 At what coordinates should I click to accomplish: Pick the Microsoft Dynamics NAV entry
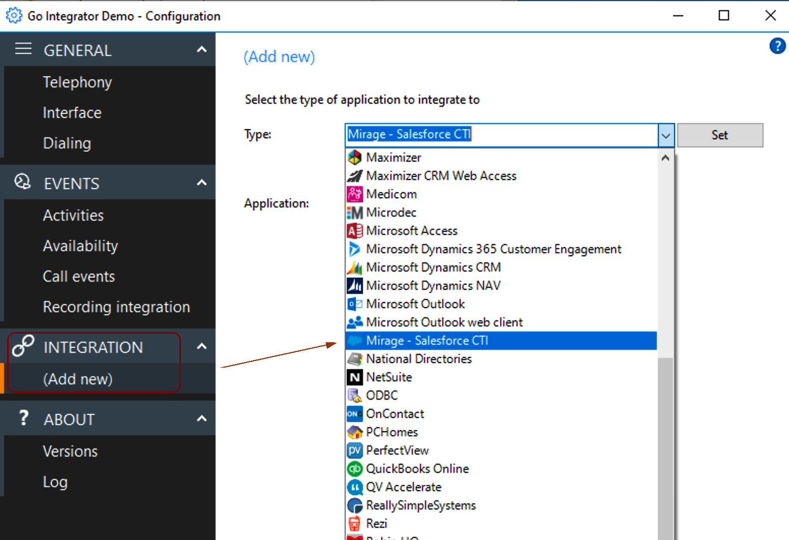(x=501, y=286)
